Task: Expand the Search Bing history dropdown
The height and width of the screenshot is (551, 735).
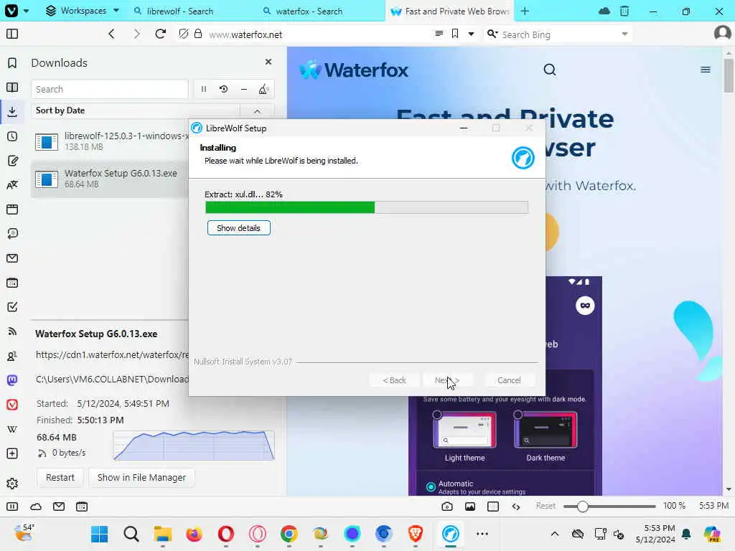Action: click(x=624, y=34)
